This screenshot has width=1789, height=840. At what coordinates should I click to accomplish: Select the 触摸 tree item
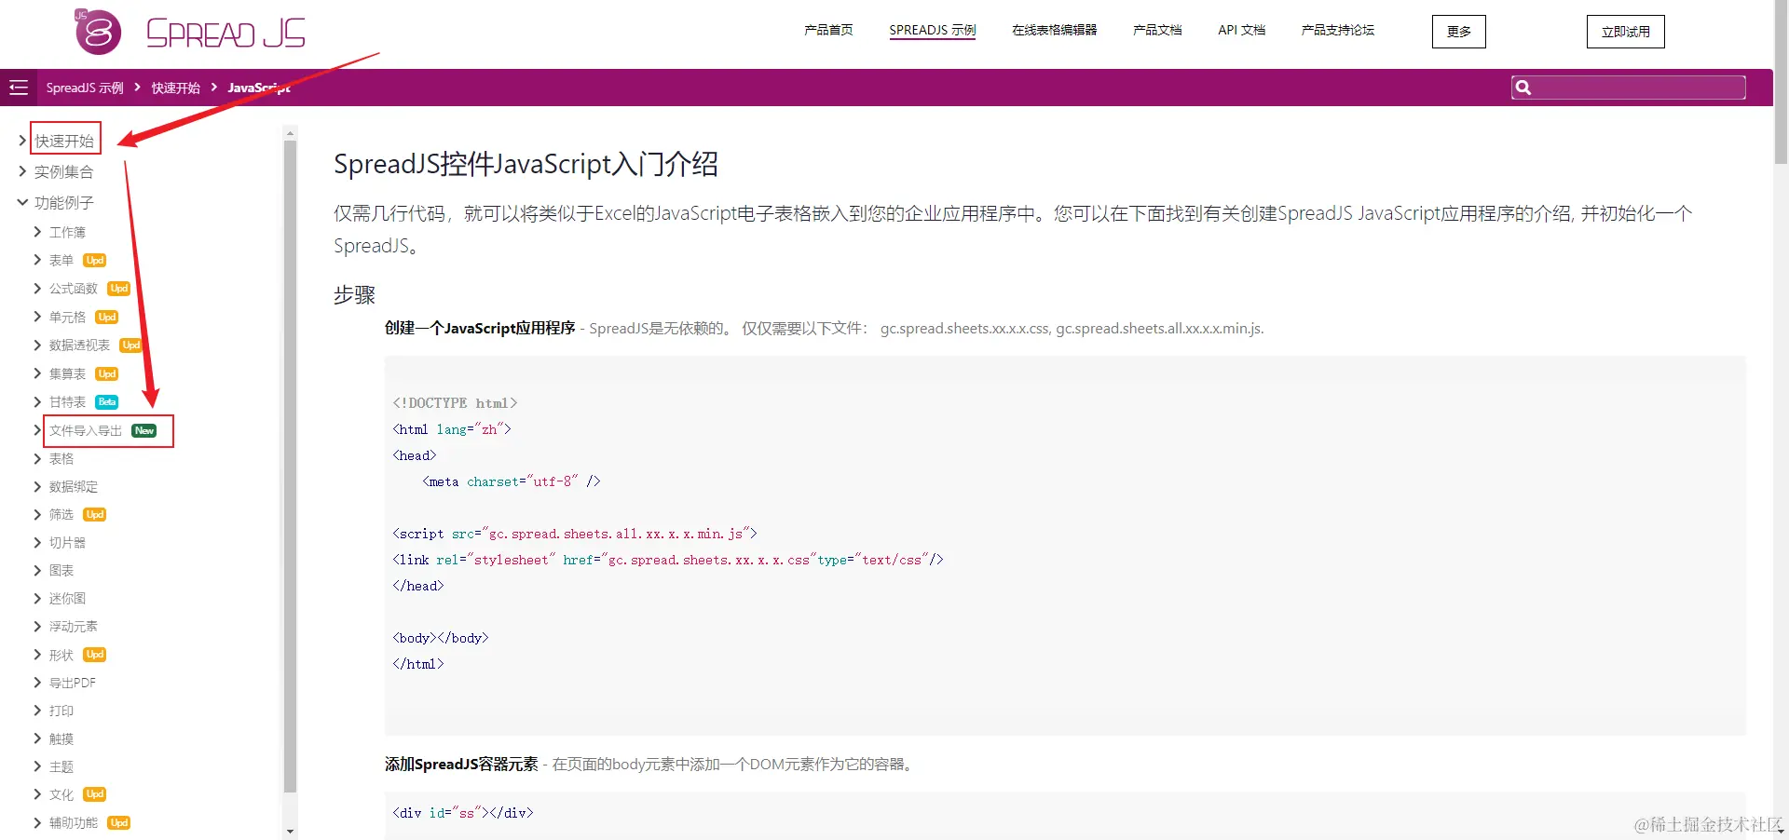click(x=61, y=738)
